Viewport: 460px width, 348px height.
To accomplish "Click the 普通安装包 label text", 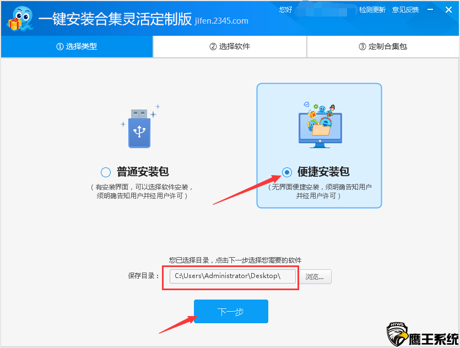I will tap(143, 172).
